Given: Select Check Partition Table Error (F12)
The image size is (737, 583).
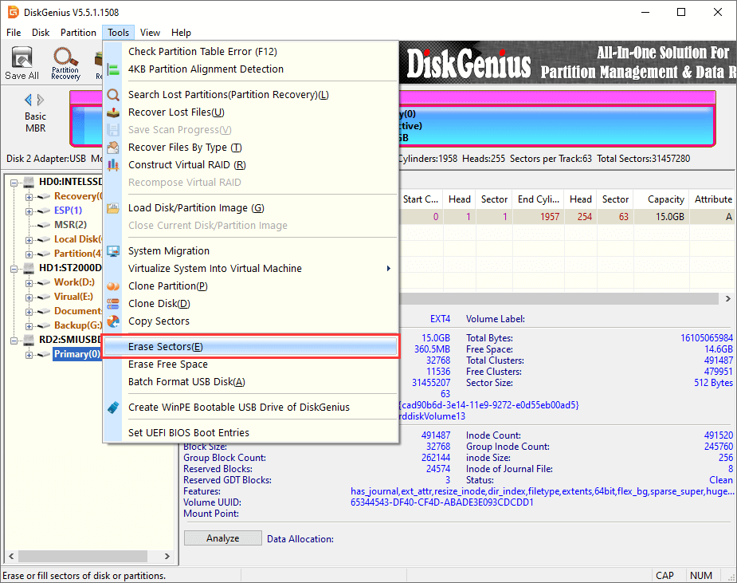Looking at the screenshot, I should point(250,51).
